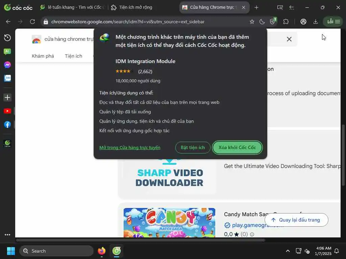Screen dimensions: 346x259
Task: Clear the web store search with X
Action: point(289,39)
